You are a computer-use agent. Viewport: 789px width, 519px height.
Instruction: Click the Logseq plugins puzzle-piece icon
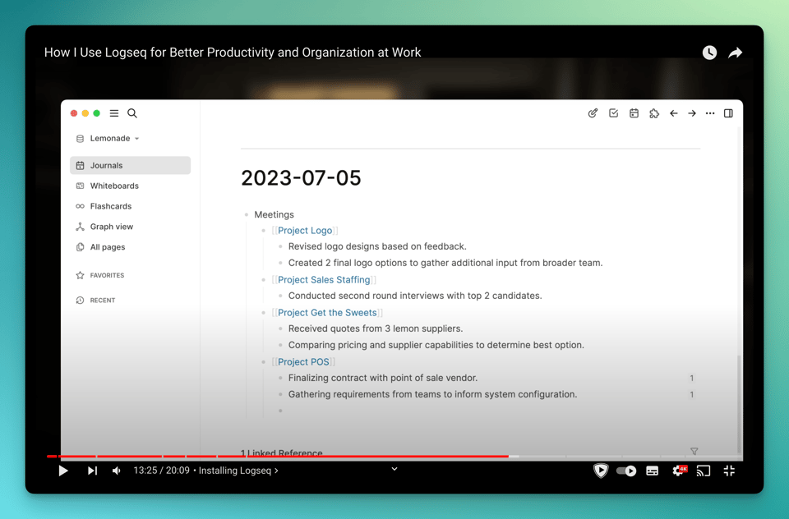pyautogui.click(x=654, y=113)
